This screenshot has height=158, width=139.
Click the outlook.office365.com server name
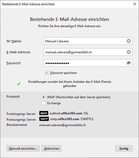[66, 113]
